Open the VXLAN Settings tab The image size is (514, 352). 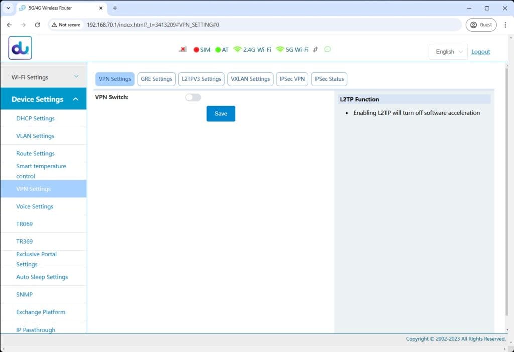[x=250, y=79]
